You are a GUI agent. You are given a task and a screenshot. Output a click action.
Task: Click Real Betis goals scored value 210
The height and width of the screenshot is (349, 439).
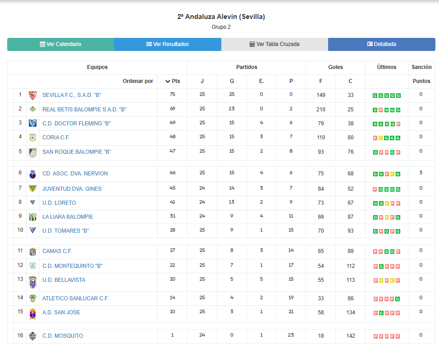tap(321, 110)
